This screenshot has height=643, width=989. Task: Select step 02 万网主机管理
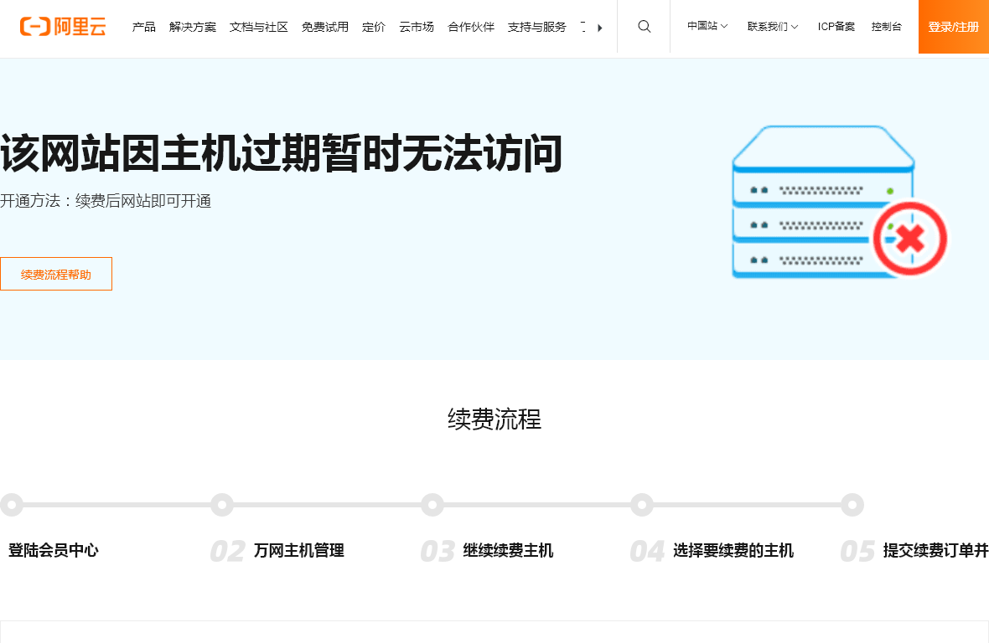pyautogui.click(x=298, y=550)
